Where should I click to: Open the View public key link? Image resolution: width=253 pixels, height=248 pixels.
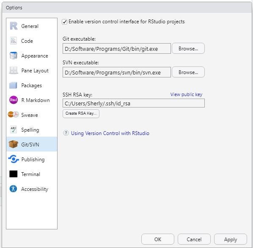(x=186, y=94)
